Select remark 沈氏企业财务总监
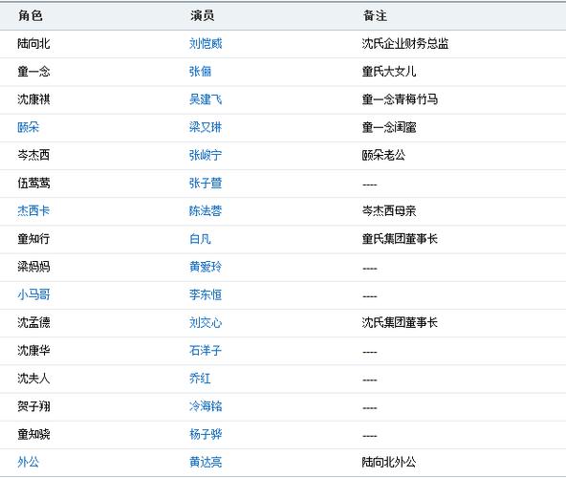Screen dimensions: 566x478 pyautogui.click(x=405, y=44)
